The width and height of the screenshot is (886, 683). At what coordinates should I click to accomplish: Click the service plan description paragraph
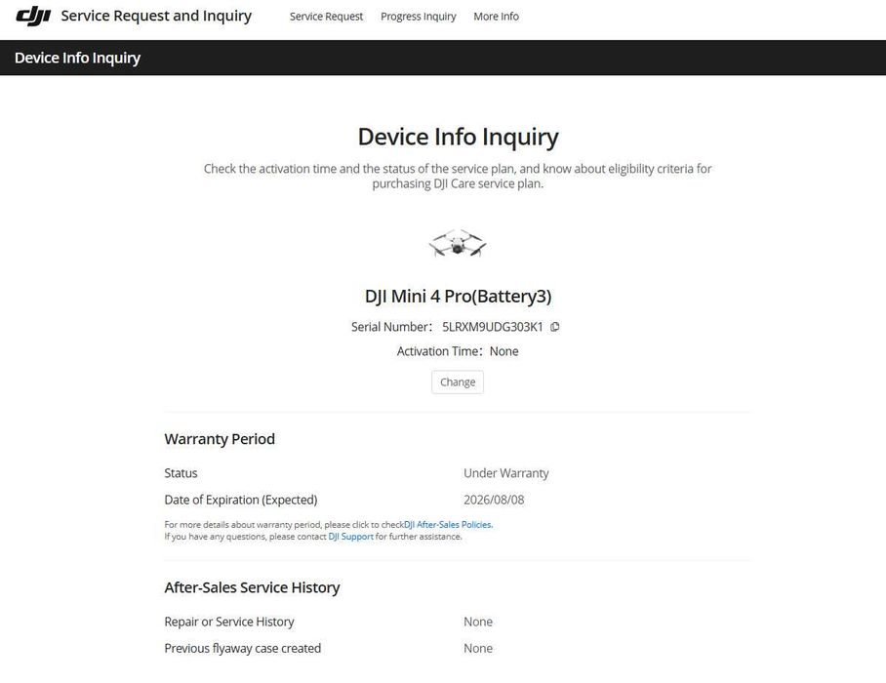coord(458,176)
